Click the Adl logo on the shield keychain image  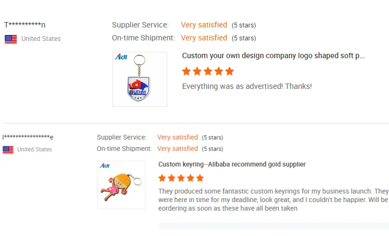pyautogui.click(x=121, y=57)
